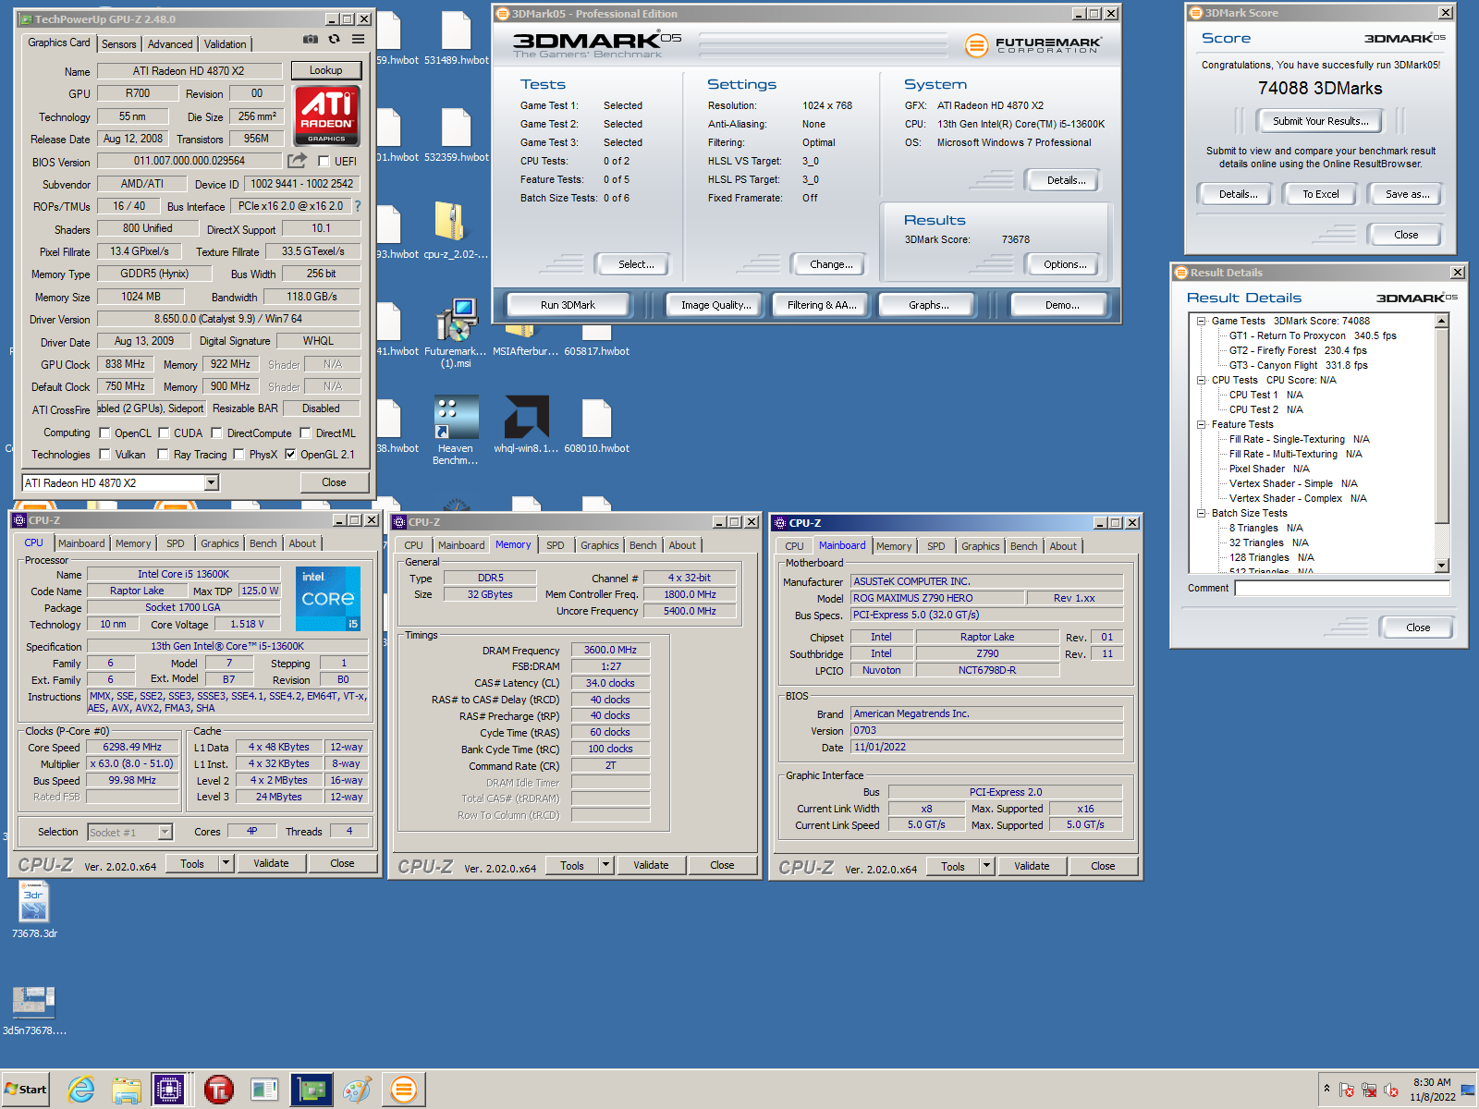1479x1109 pixels.
Task: Click the Comment input field
Action: coord(1342,588)
